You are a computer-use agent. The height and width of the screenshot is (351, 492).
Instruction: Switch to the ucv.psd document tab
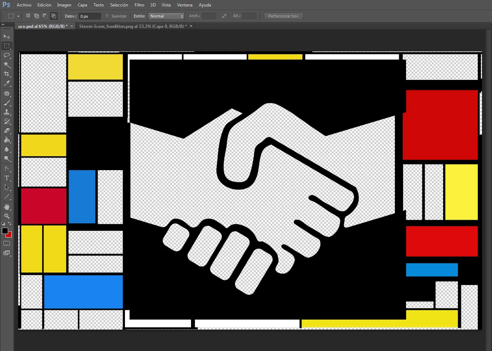point(43,26)
